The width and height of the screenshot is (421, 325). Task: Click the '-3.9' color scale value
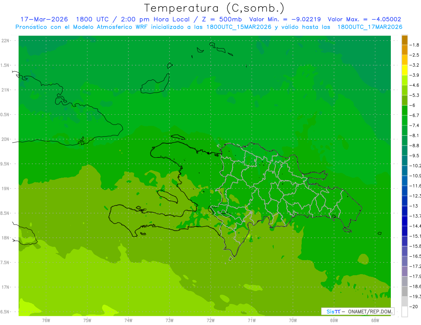(x=415, y=75)
